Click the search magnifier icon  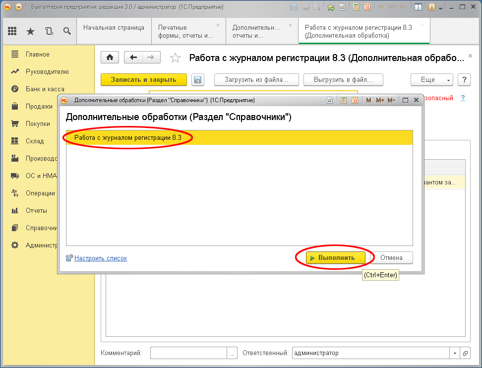point(67,31)
